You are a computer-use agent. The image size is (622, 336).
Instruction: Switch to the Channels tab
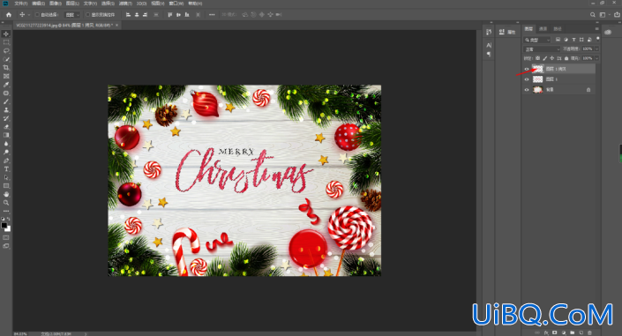click(543, 28)
